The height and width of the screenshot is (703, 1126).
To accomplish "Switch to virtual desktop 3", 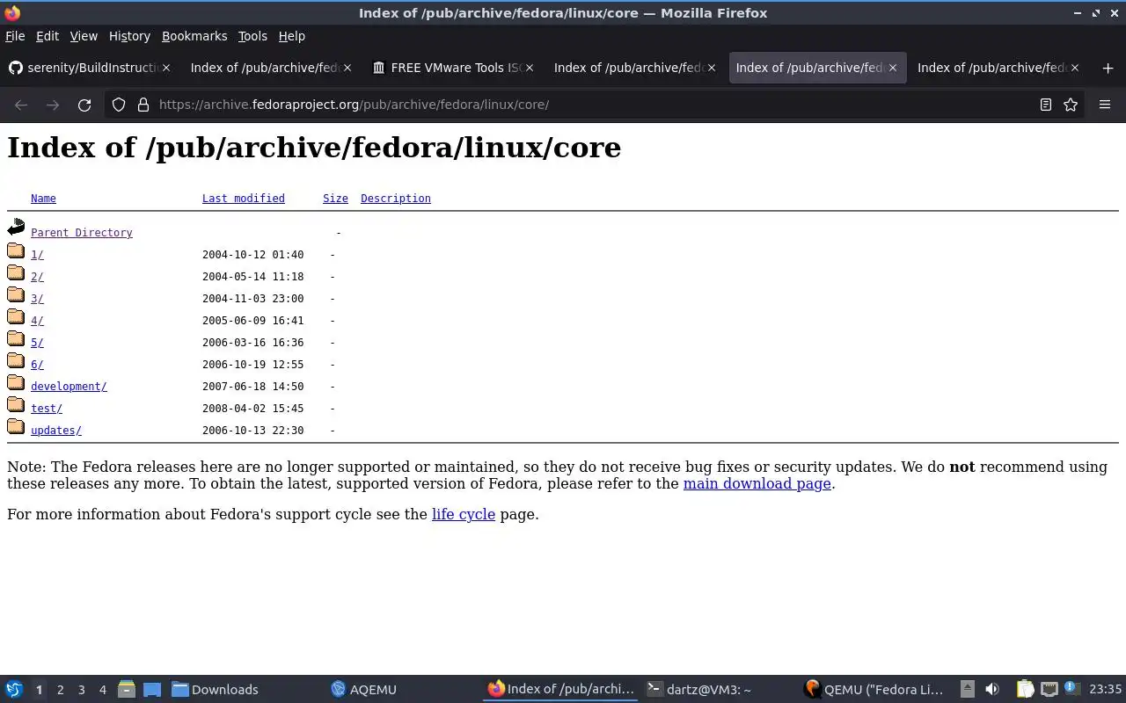I will pos(81,690).
